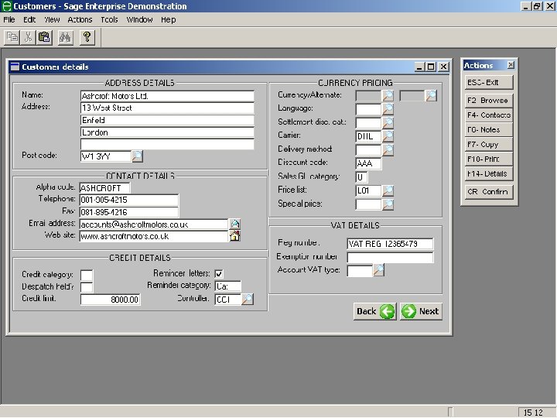Open the Tools menu in menu bar

point(109,19)
